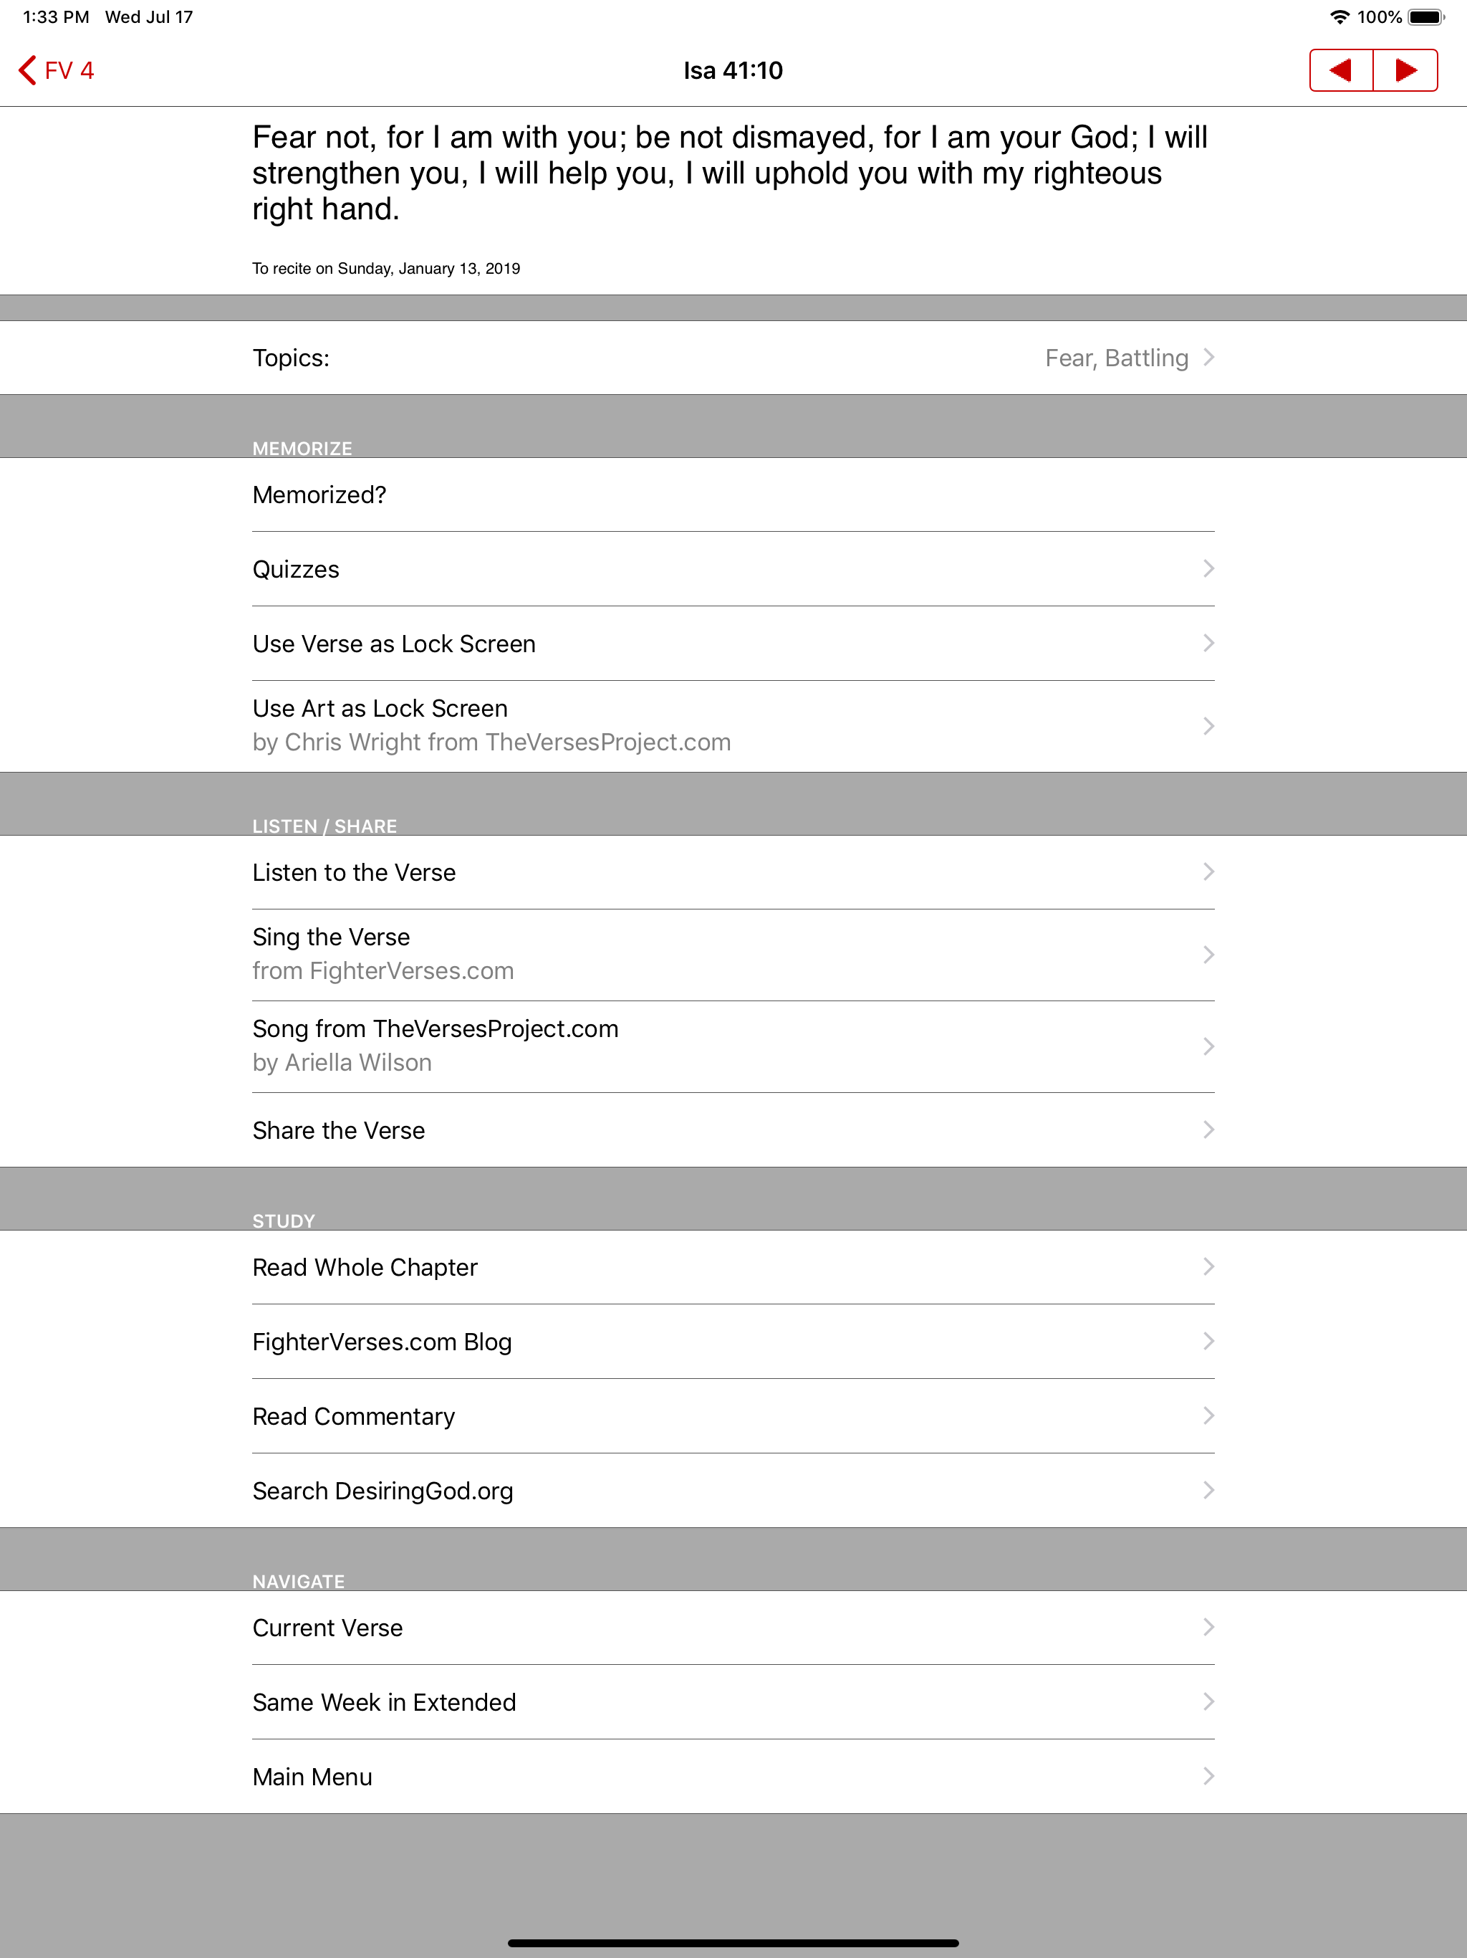Open Use Art as Lock Screen

tap(733, 725)
